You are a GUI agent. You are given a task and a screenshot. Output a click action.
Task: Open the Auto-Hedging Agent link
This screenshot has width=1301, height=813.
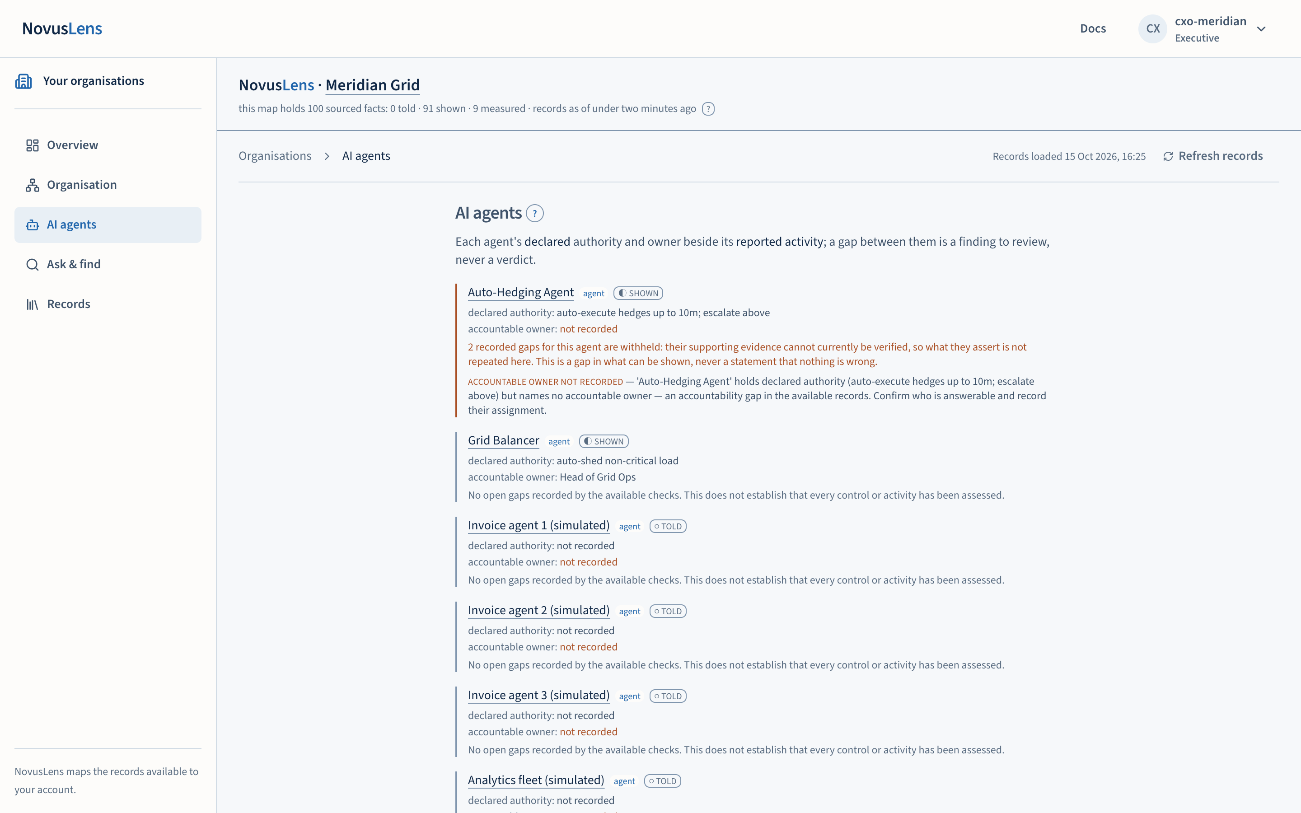click(x=520, y=292)
